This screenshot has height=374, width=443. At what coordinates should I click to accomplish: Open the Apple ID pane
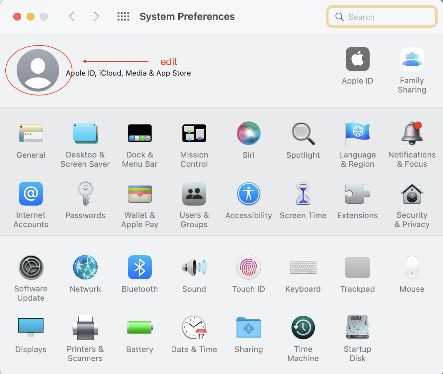click(x=358, y=59)
